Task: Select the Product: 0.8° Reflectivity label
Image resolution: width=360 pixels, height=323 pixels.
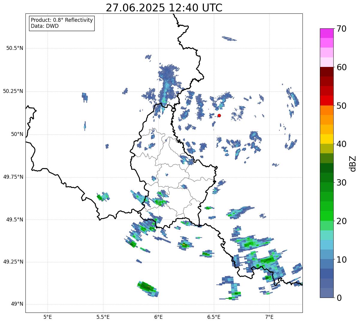Action: click(x=62, y=20)
